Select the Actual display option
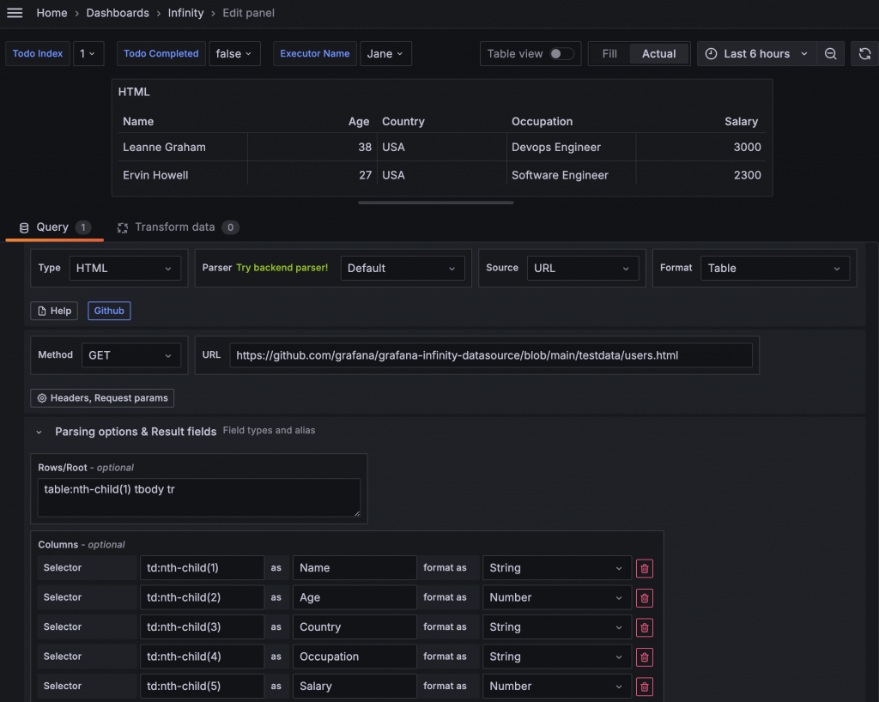The image size is (879, 702). tap(658, 54)
